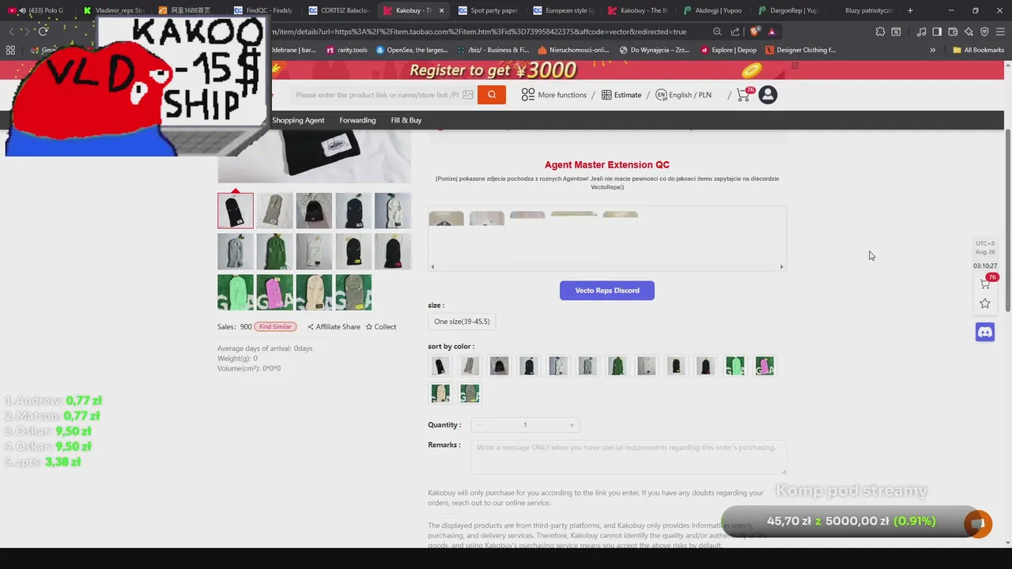Switch to the CORTEIZ Balaclava tab

[x=338, y=10]
